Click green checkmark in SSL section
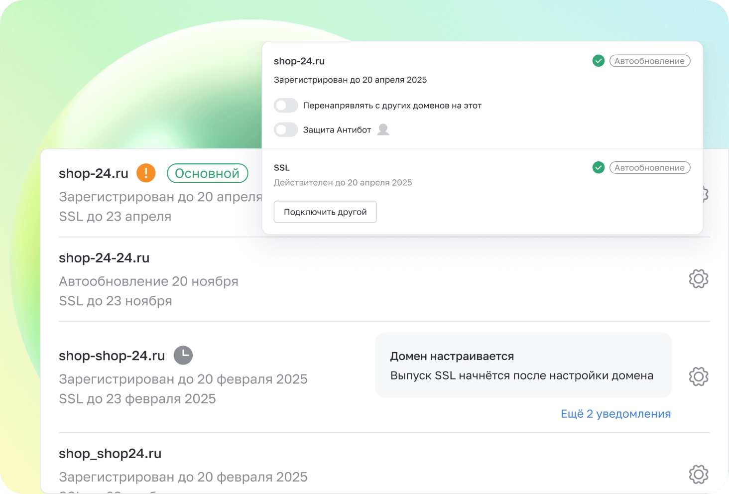The height and width of the screenshot is (494, 729). click(x=598, y=168)
